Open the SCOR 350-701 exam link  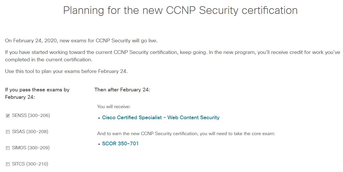tap(120, 144)
